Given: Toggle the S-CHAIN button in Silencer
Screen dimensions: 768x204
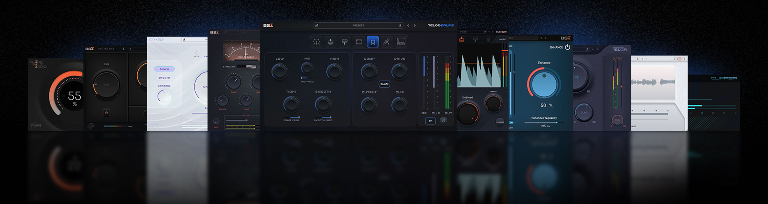Looking at the screenshot, I should [x=499, y=122].
